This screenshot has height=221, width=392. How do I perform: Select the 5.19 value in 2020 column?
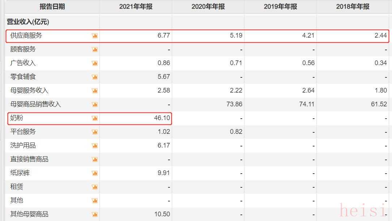pos(236,35)
